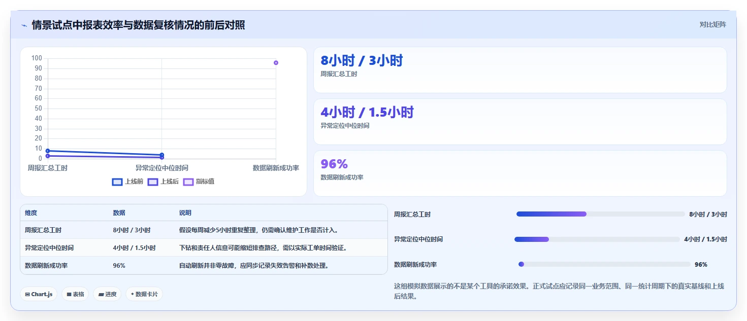The height and width of the screenshot is (321, 747).
Task: Select the Chart.js chip
Action: (39, 294)
